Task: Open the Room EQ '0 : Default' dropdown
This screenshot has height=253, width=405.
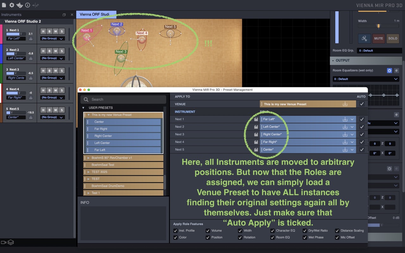Action: tap(366, 79)
